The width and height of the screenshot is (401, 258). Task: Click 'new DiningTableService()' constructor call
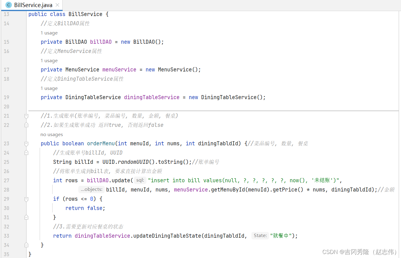(x=226, y=97)
